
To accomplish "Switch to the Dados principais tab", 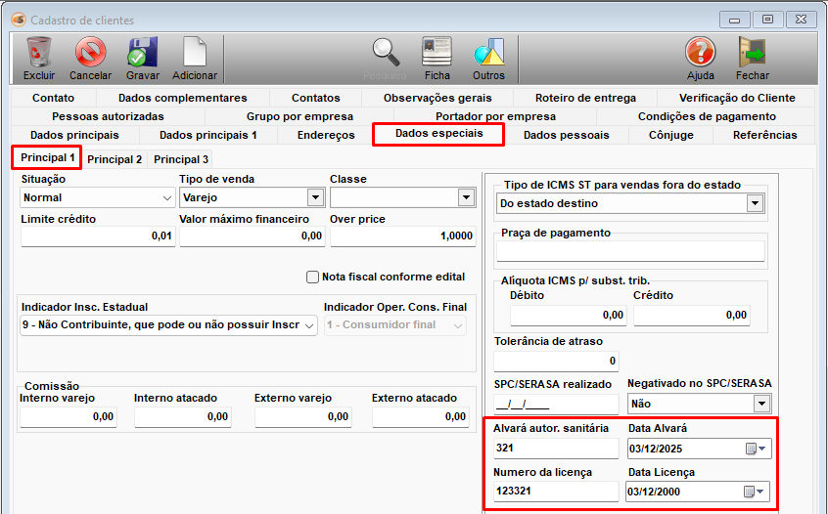I will [74, 135].
